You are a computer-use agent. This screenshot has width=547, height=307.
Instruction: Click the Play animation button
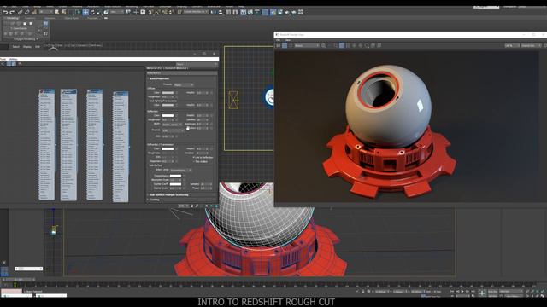click(462, 292)
